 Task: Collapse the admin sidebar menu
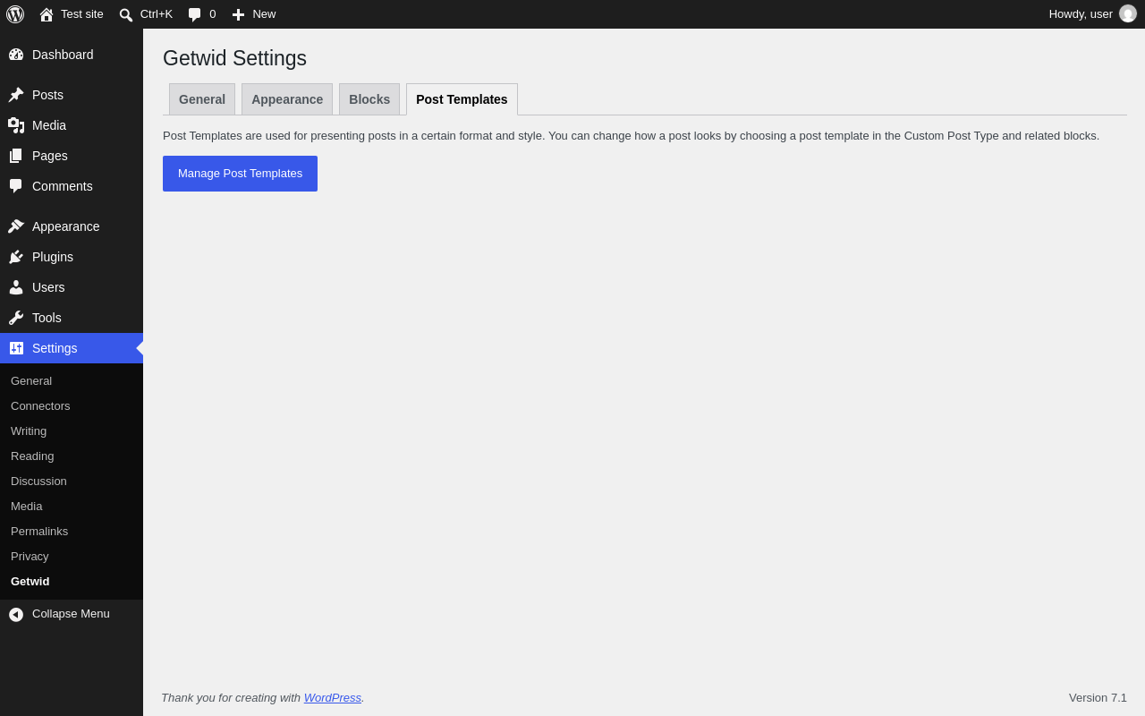[x=72, y=615]
